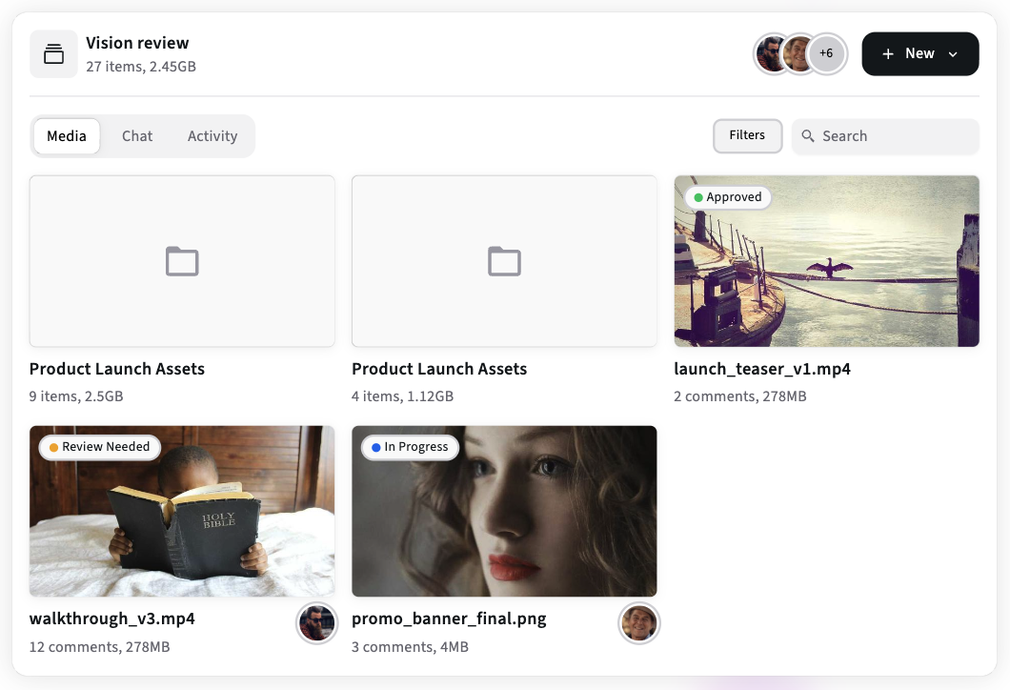Click the '3 comments, 4MB' text
The height and width of the screenshot is (690, 1010).
[x=410, y=647]
